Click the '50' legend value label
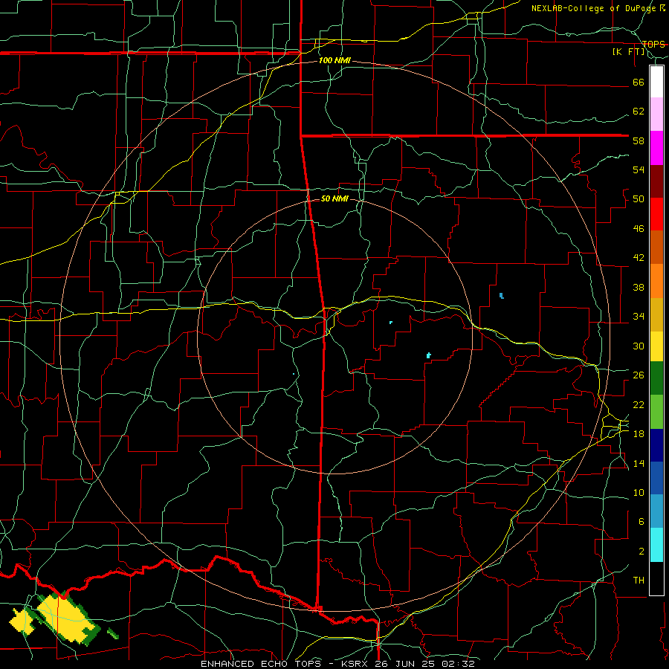Image resolution: width=669 pixels, height=669 pixels. [639, 199]
